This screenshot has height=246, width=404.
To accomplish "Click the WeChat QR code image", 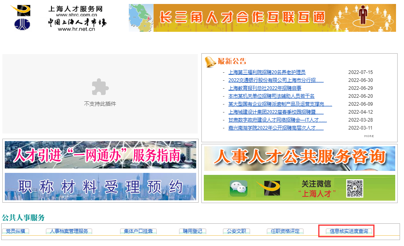I will pyautogui.click(x=355, y=188).
